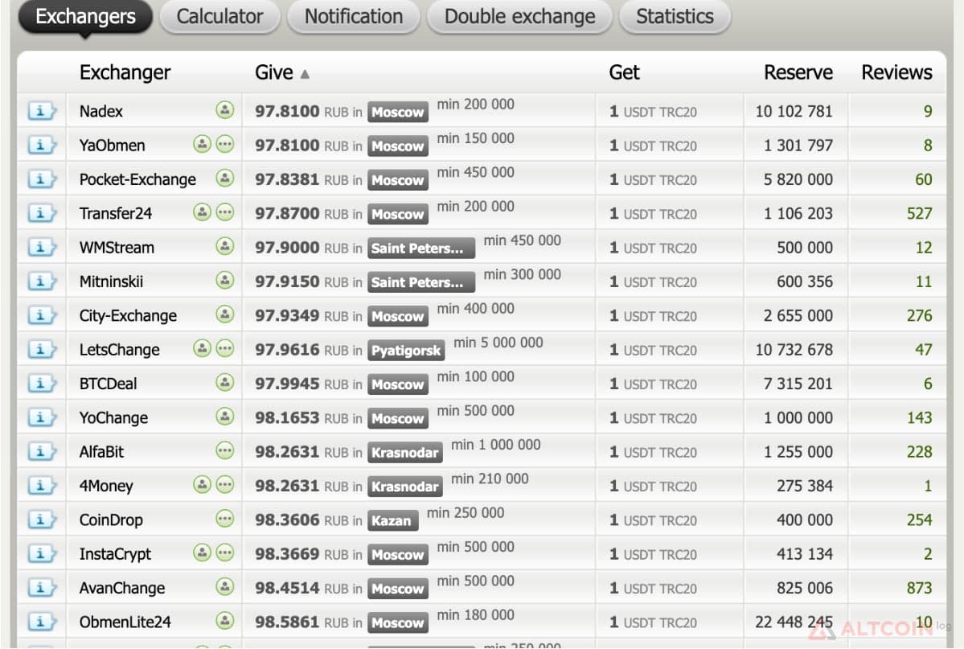Click the person badge icon beside AvanChange
This screenshot has height=649, width=964.
tap(225, 587)
